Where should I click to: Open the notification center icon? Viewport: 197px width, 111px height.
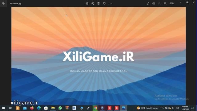[192, 108]
